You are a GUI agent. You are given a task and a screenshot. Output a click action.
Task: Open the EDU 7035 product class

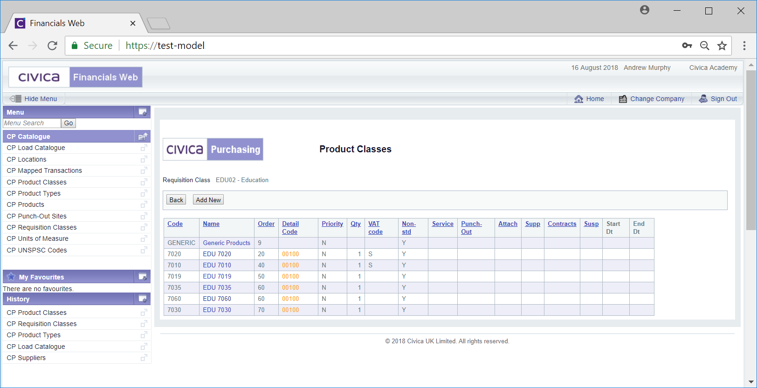pyautogui.click(x=217, y=287)
